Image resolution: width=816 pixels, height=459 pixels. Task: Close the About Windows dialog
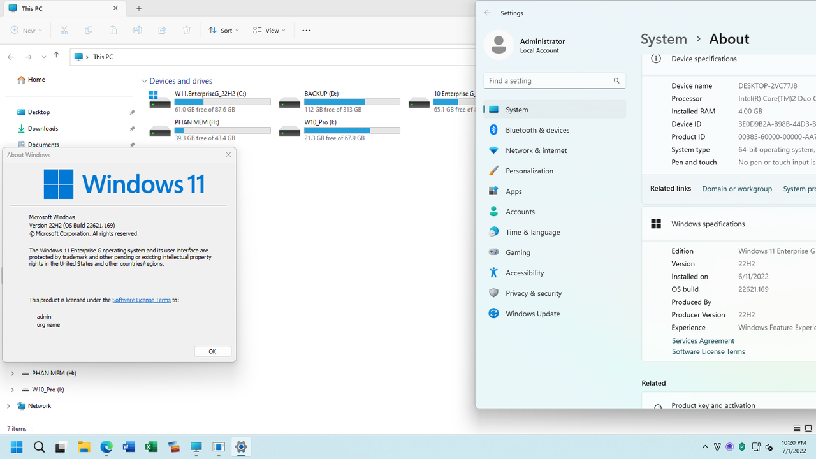click(x=228, y=155)
